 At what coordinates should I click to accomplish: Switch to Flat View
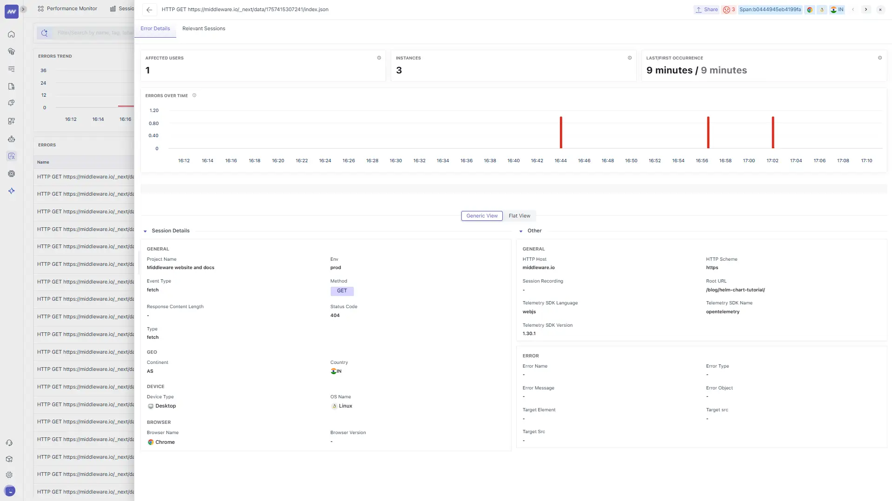(519, 216)
